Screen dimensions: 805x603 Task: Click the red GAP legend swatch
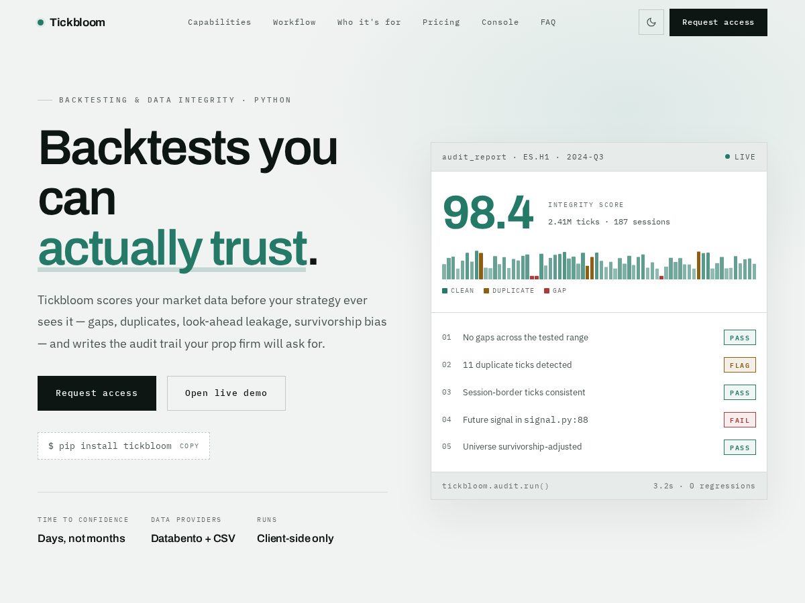(547, 291)
